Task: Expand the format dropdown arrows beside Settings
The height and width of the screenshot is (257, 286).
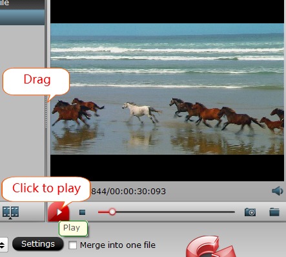Action: click(x=3, y=245)
